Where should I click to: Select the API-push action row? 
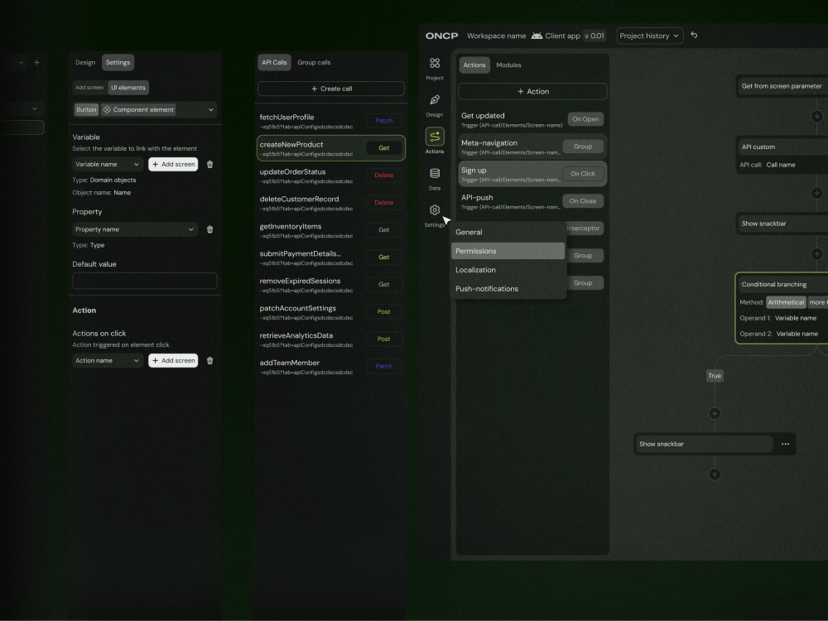[x=532, y=201]
